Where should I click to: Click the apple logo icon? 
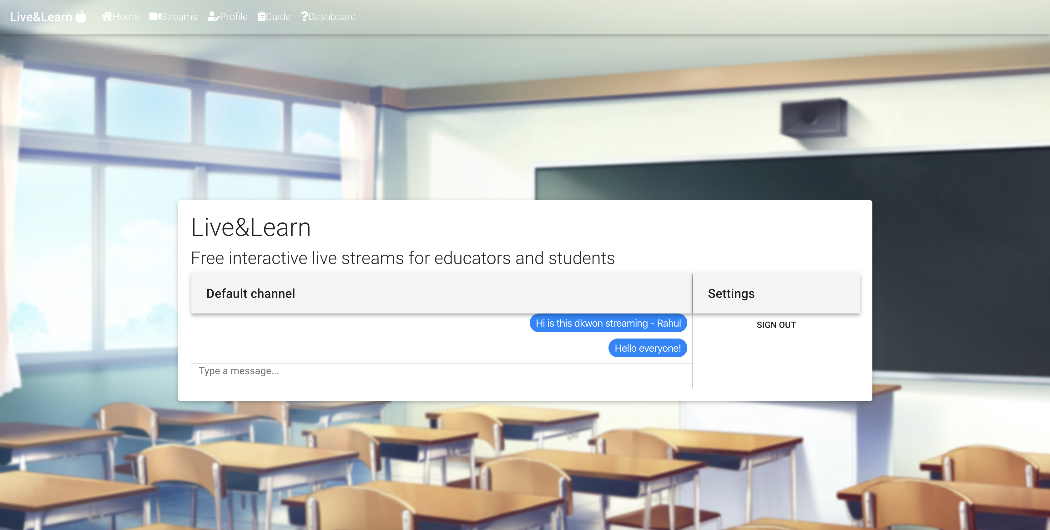click(81, 17)
